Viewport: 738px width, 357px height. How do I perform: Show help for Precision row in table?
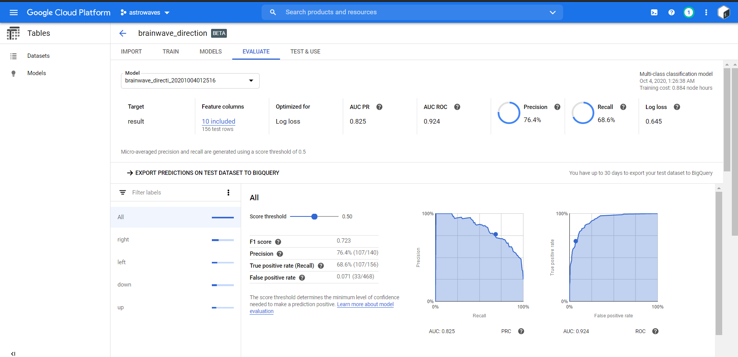coord(280,254)
